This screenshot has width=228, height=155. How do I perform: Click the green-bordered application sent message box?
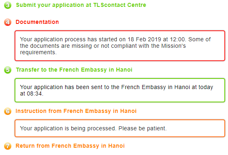120,90
